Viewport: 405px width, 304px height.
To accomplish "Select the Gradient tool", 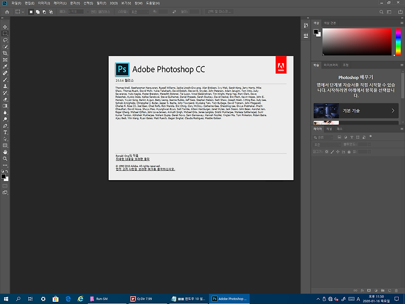I will [x=5, y=106].
